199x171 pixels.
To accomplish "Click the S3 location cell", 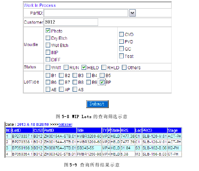I will point(138,148).
